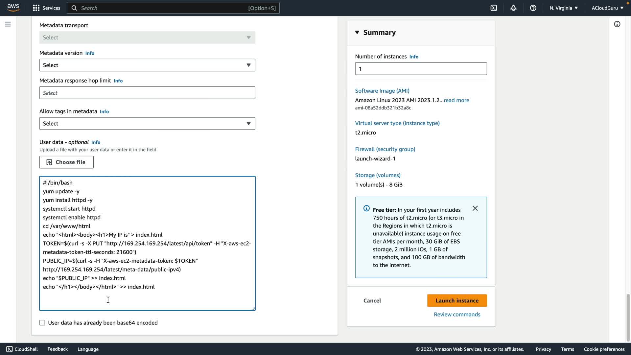This screenshot has height=355, width=631.
Task: Click the Launch instance button
Action: pyautogui.click(x=457, y=300)
